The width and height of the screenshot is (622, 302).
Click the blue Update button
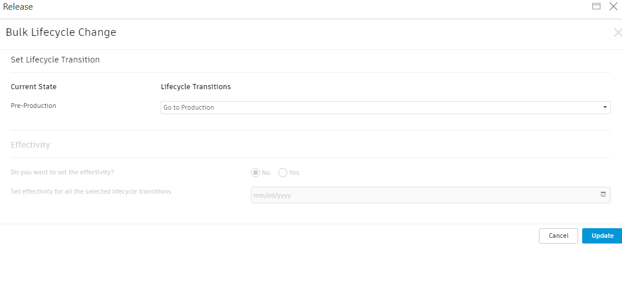(602, 236)
